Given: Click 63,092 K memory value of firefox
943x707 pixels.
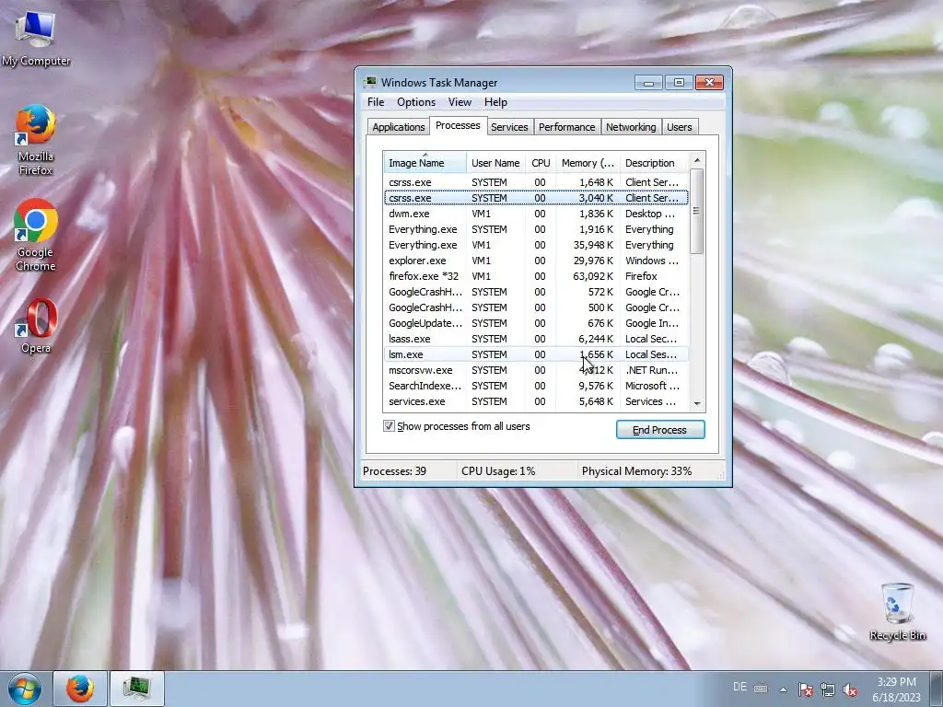Looking at the screenshot, I should click(593, 276).
